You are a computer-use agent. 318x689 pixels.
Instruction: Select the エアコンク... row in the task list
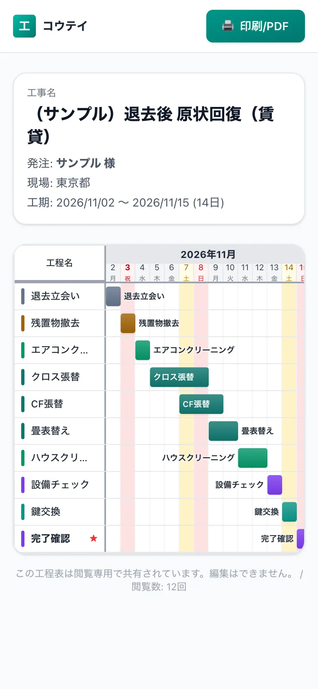[60, 350]
